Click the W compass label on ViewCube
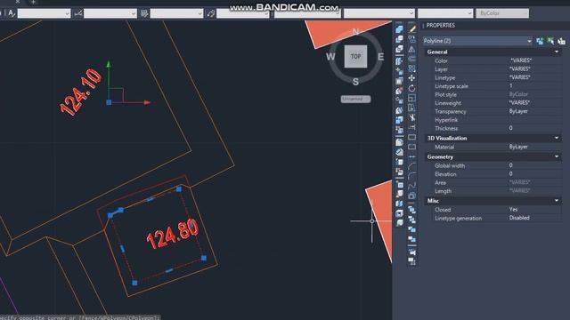The width and height of the screenshot is (570, 320). tap(330, 57)
